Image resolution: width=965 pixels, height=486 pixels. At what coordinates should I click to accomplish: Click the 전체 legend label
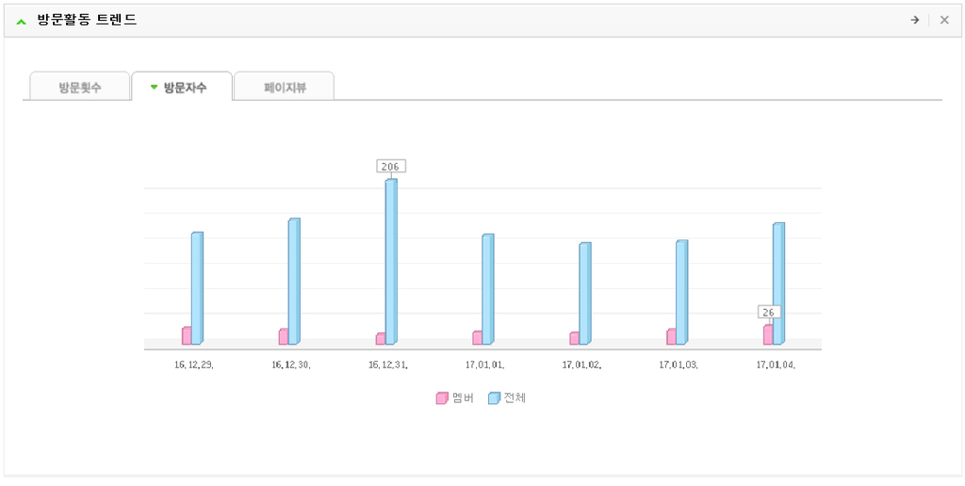[515, 398]
